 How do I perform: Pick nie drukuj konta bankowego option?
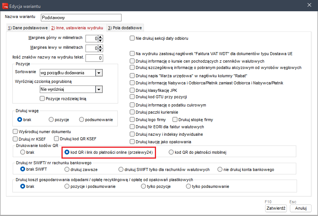220,169
